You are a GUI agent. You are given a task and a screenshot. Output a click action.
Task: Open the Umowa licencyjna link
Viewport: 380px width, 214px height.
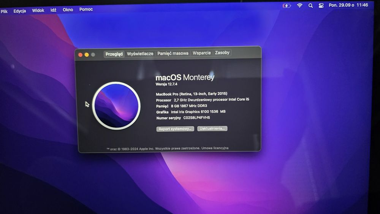point(215,148)
